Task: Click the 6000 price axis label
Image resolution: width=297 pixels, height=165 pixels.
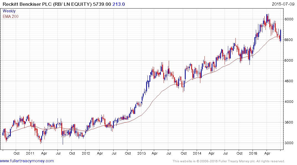Action: [289, 19]
